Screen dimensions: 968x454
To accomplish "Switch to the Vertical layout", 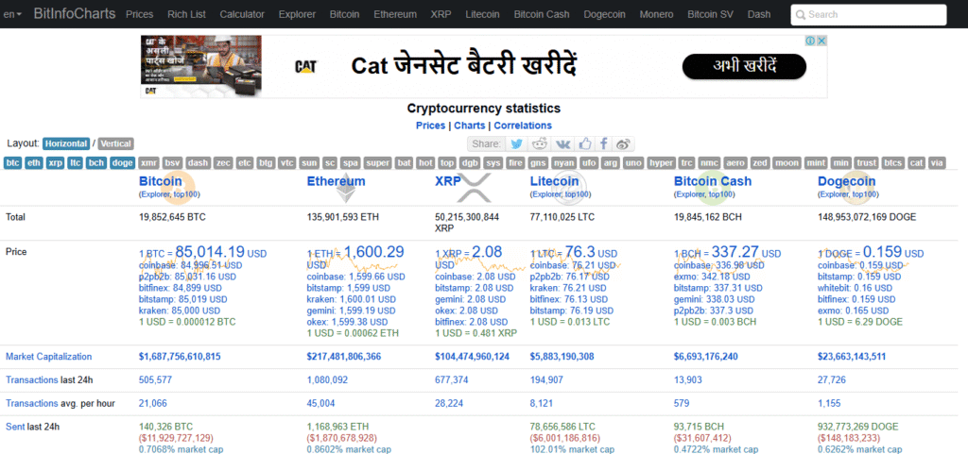I will coord(116,143).
